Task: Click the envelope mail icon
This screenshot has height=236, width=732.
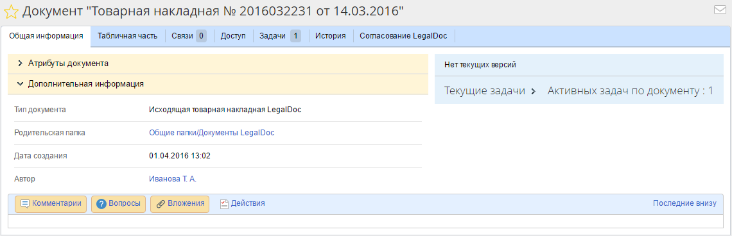Action: click(720, 10)
